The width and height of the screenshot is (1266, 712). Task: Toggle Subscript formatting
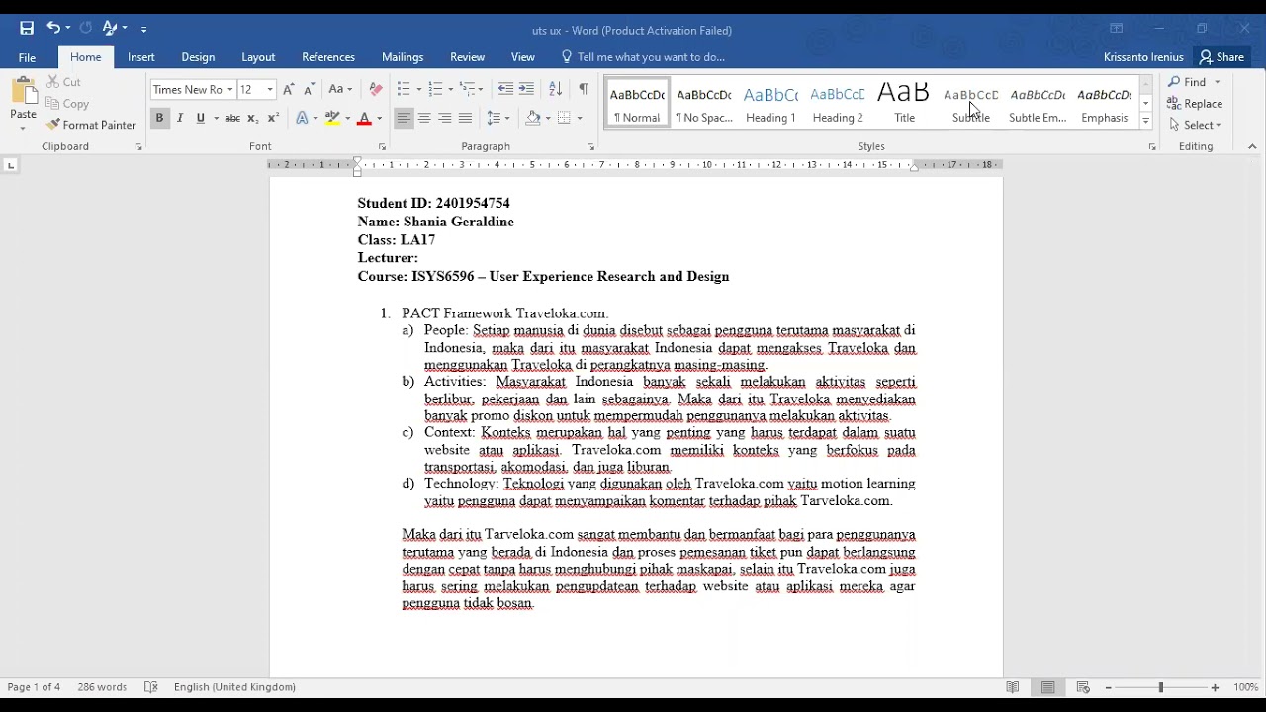(253, 118)
